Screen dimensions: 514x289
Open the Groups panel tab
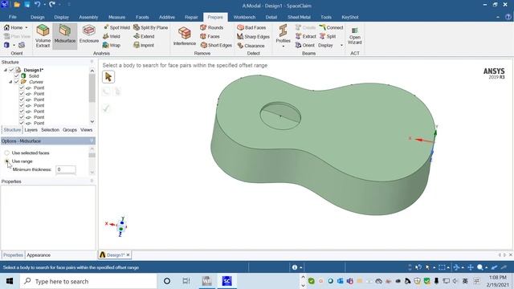[x=70, y=130]
